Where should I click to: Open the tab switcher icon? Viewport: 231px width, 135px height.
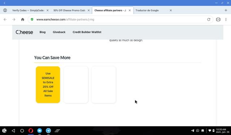(218, 19)
